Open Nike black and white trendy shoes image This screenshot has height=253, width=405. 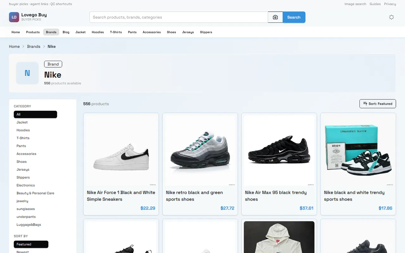coord(358,151)
